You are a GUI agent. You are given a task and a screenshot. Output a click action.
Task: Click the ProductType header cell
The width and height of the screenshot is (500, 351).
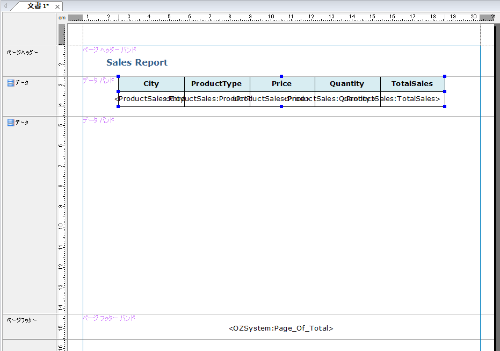tap(217, 84)
